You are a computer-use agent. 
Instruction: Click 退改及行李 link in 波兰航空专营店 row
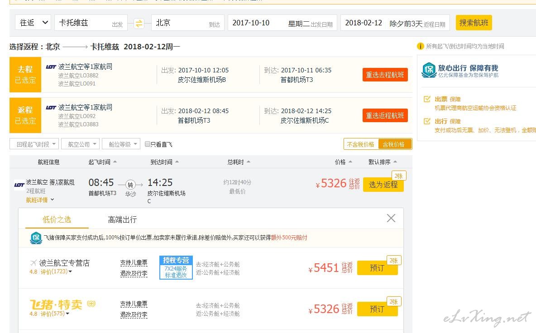(134, 274)
